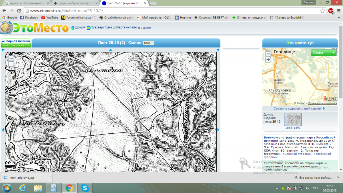The height and width of the screenshot is (193, 343).
Task: Go to the upper-left diagonal map sheet
Action: tap(3, 50)
